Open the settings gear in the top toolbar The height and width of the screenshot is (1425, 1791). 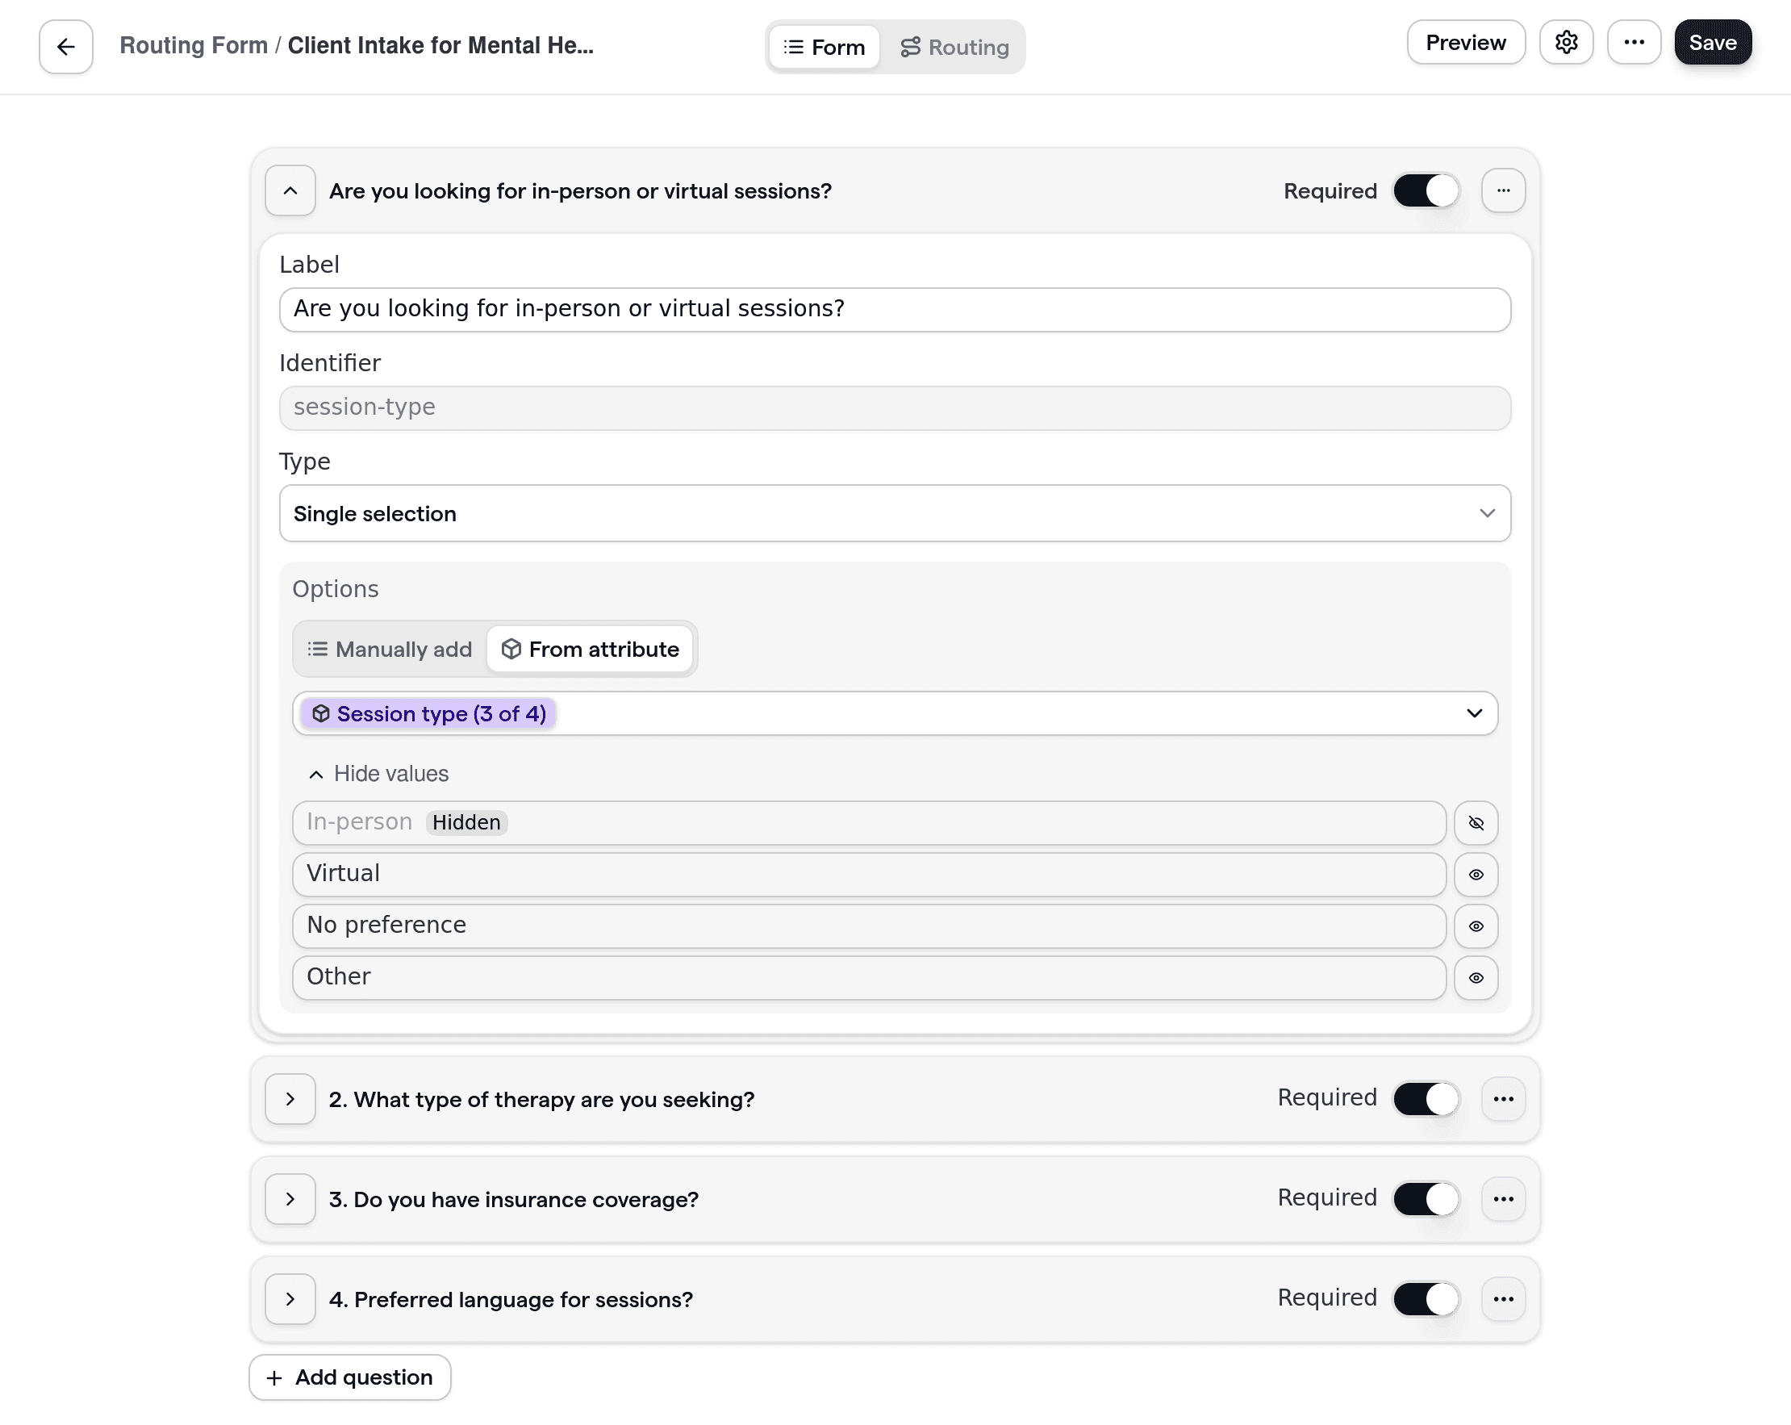coord(1567,41)
